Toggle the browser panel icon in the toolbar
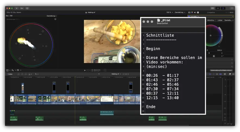 coord(213,8)
